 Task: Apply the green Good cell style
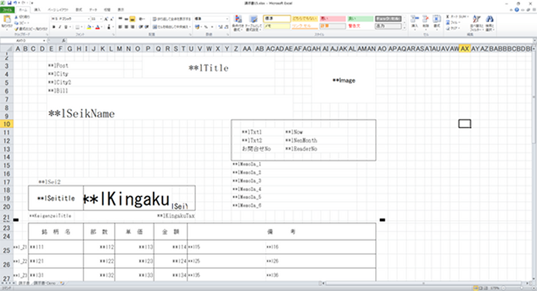pyautogui.click(x=360, y=19)
